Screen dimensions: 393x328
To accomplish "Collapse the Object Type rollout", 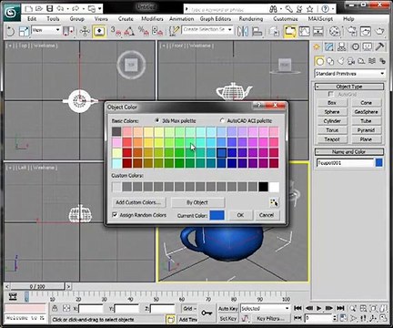I will click(349, 87).
